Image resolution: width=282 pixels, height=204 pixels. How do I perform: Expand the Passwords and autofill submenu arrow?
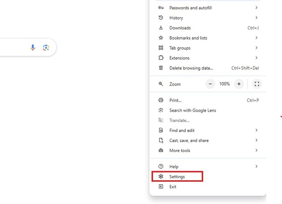click(x=257, y=8)
